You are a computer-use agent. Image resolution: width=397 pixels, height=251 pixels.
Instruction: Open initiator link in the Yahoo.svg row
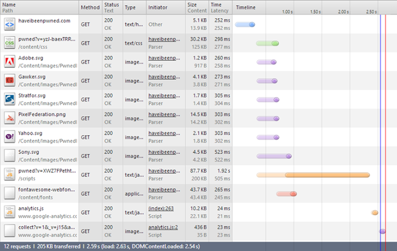[164, 133]
